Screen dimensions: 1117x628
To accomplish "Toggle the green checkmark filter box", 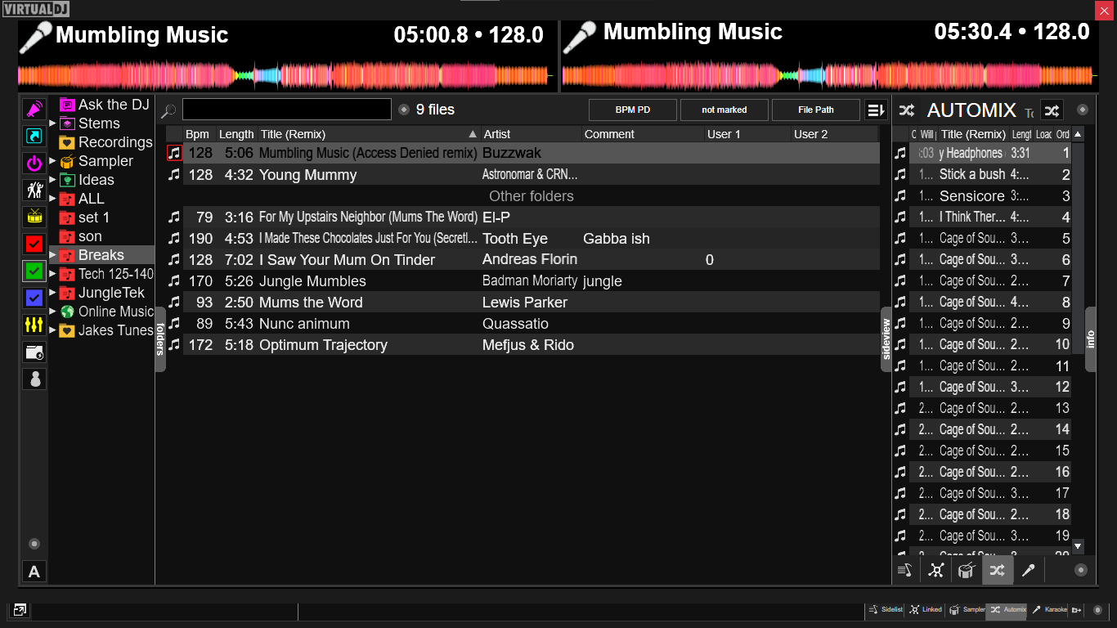I will (34, 271).
